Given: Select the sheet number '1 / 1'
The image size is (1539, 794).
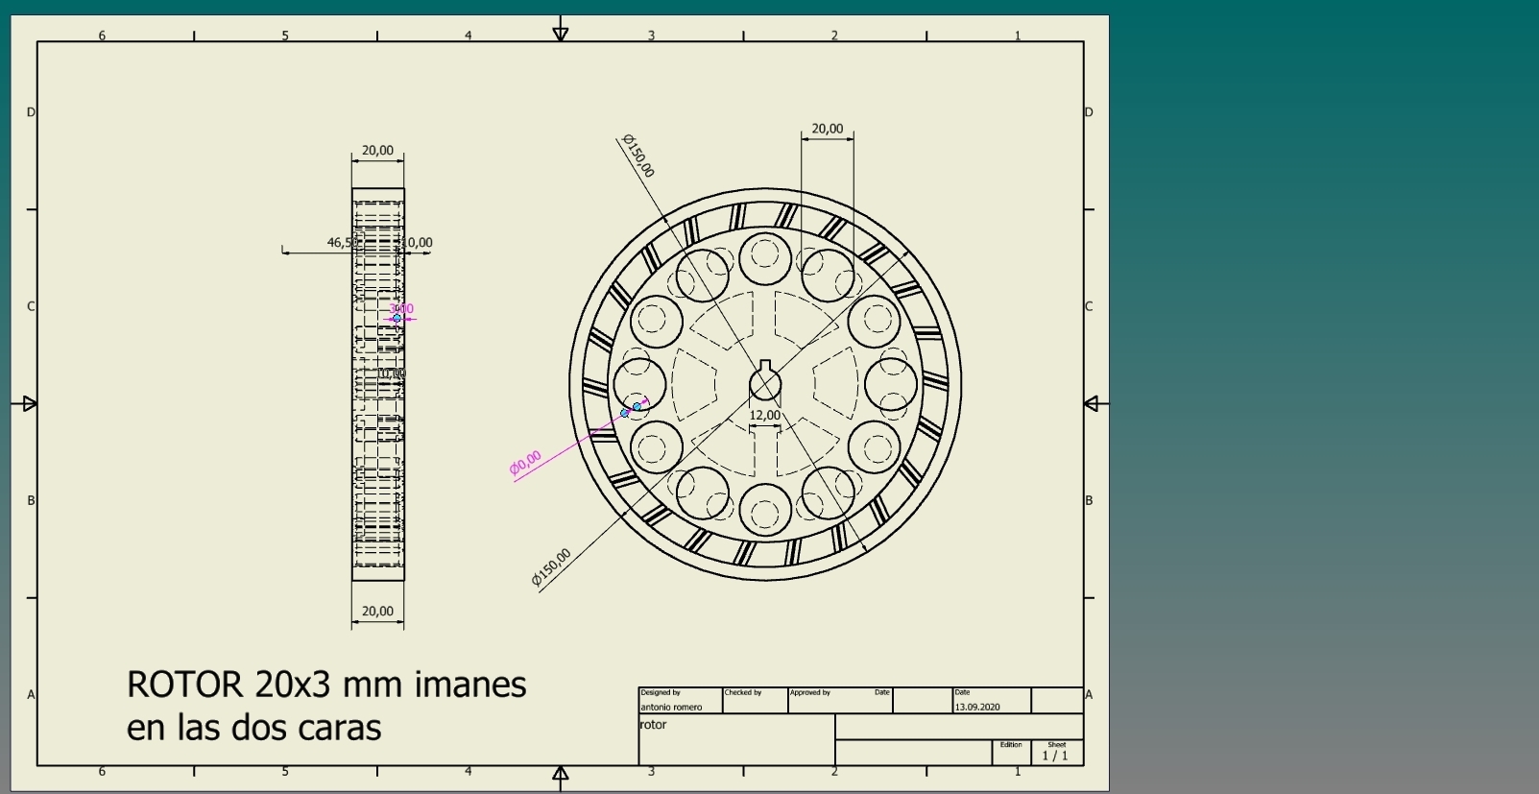Looking at the screenshot, I should tap(1055, 756).
